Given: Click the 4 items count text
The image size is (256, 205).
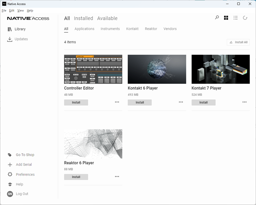Looking at the screenshot, I should [70, 42].
